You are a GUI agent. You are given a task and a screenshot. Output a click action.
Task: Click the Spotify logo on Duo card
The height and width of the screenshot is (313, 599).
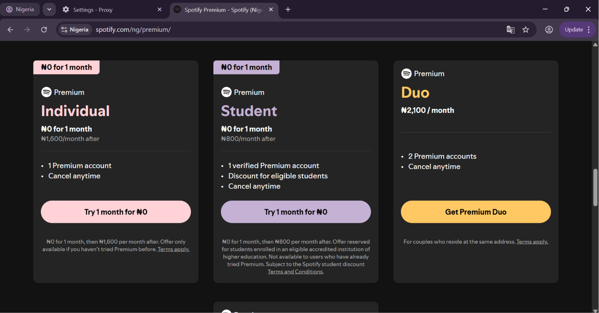click(406, 73)
